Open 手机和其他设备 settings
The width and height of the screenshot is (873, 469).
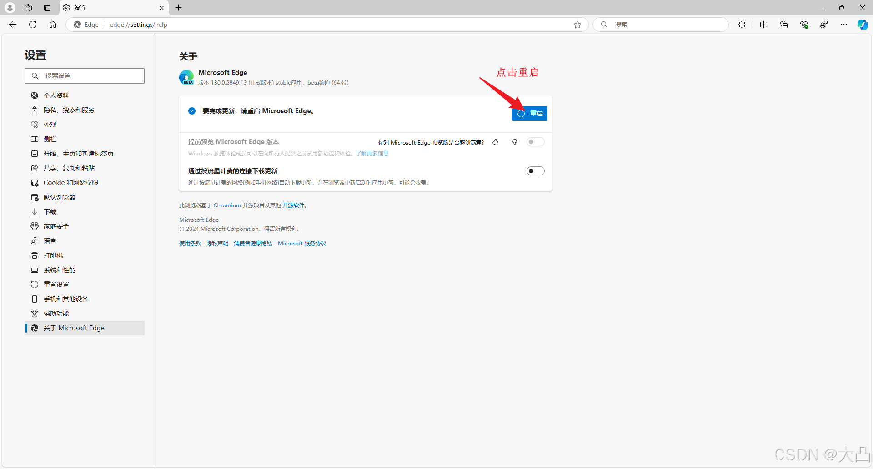click(85, 299)
